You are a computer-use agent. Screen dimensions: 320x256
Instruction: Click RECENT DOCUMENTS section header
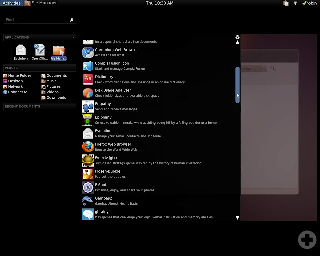point(40,107)
